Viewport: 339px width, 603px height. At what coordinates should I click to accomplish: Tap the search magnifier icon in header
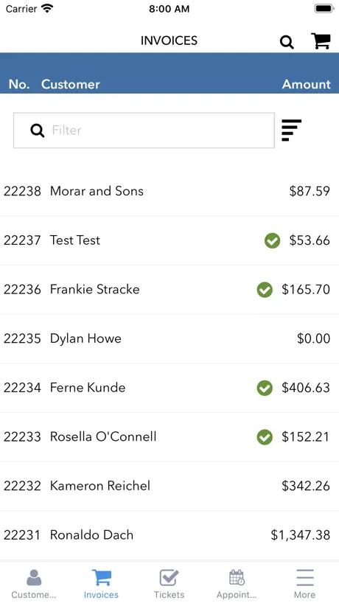(x=287, y=41)
